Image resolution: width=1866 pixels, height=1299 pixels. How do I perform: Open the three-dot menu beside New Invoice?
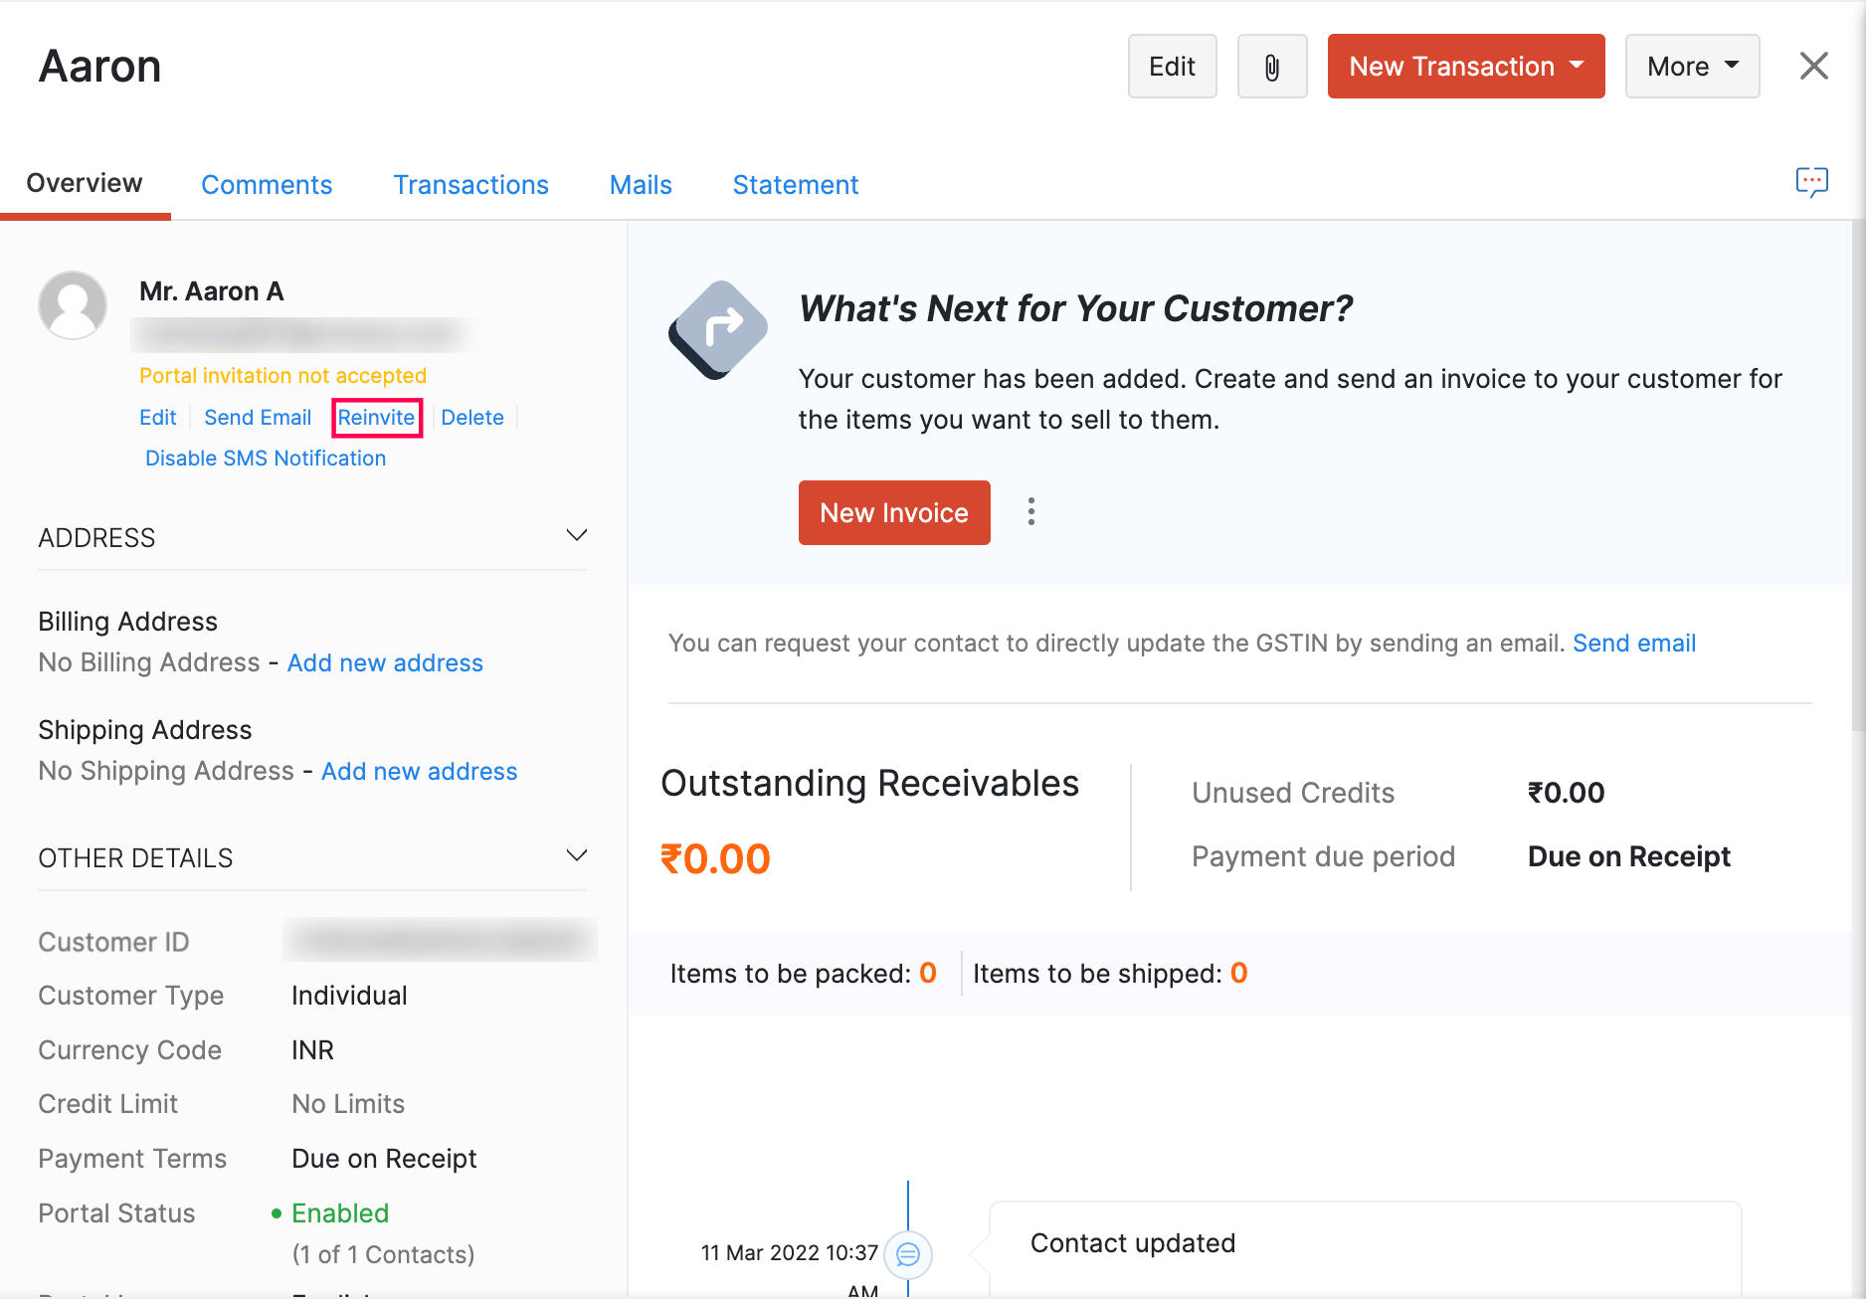(1030, 512)
